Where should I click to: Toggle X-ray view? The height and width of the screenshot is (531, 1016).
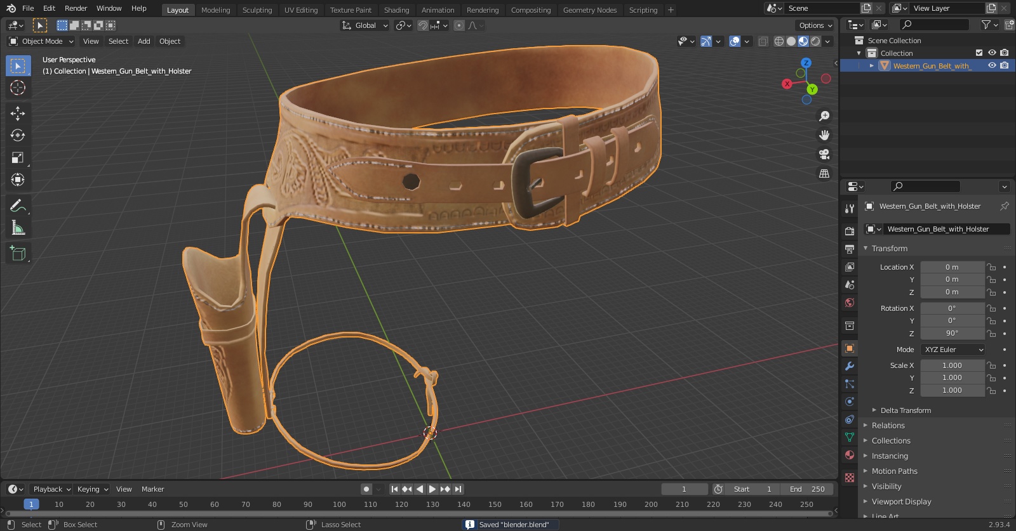(763, 41)
